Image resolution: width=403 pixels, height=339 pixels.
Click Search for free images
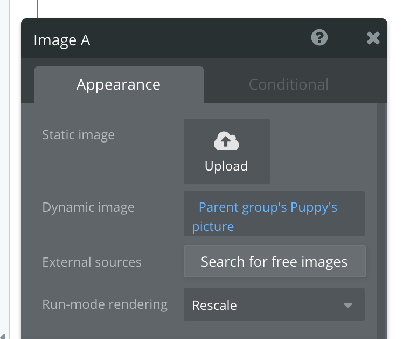(274, 262)
